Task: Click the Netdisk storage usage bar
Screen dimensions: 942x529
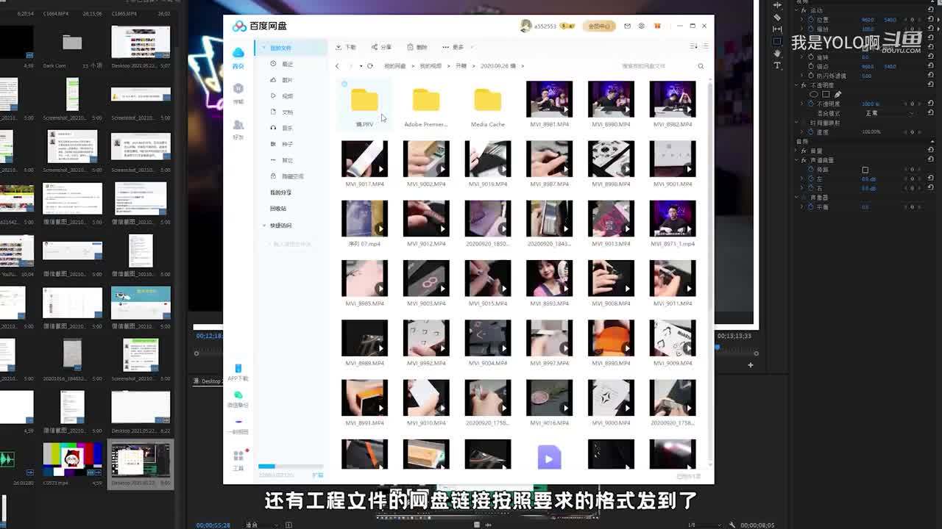Action: click(291, 467)
